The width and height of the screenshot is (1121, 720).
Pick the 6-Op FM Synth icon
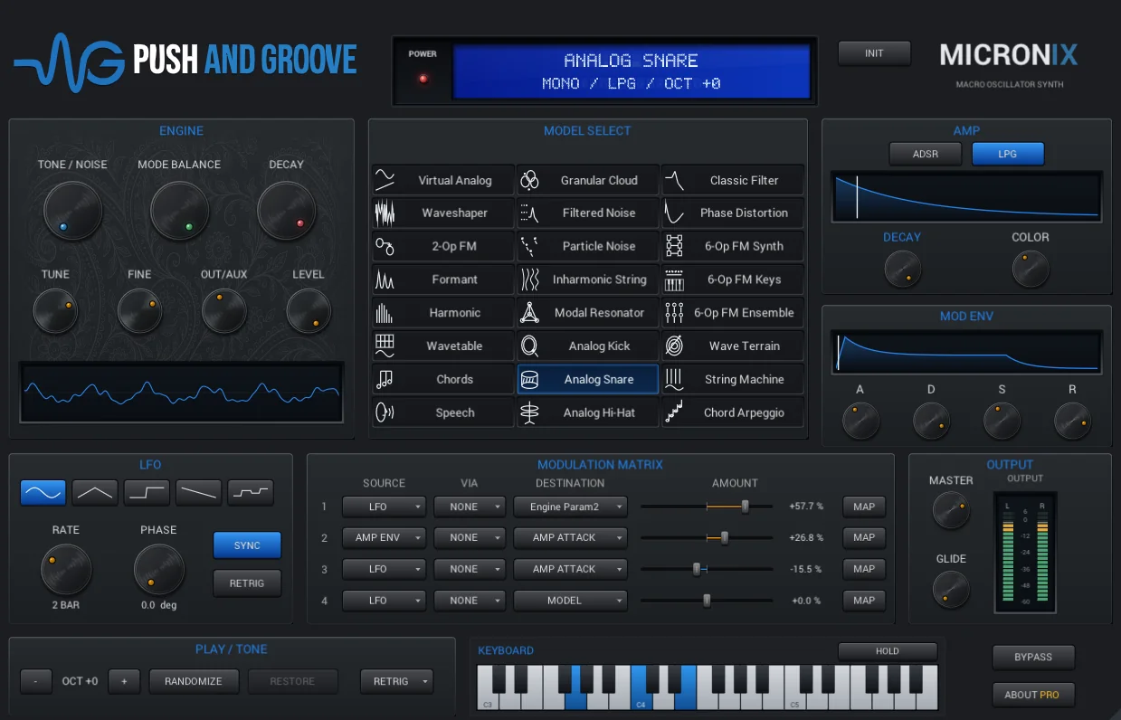pyautogui.click(x=674, y=246)
